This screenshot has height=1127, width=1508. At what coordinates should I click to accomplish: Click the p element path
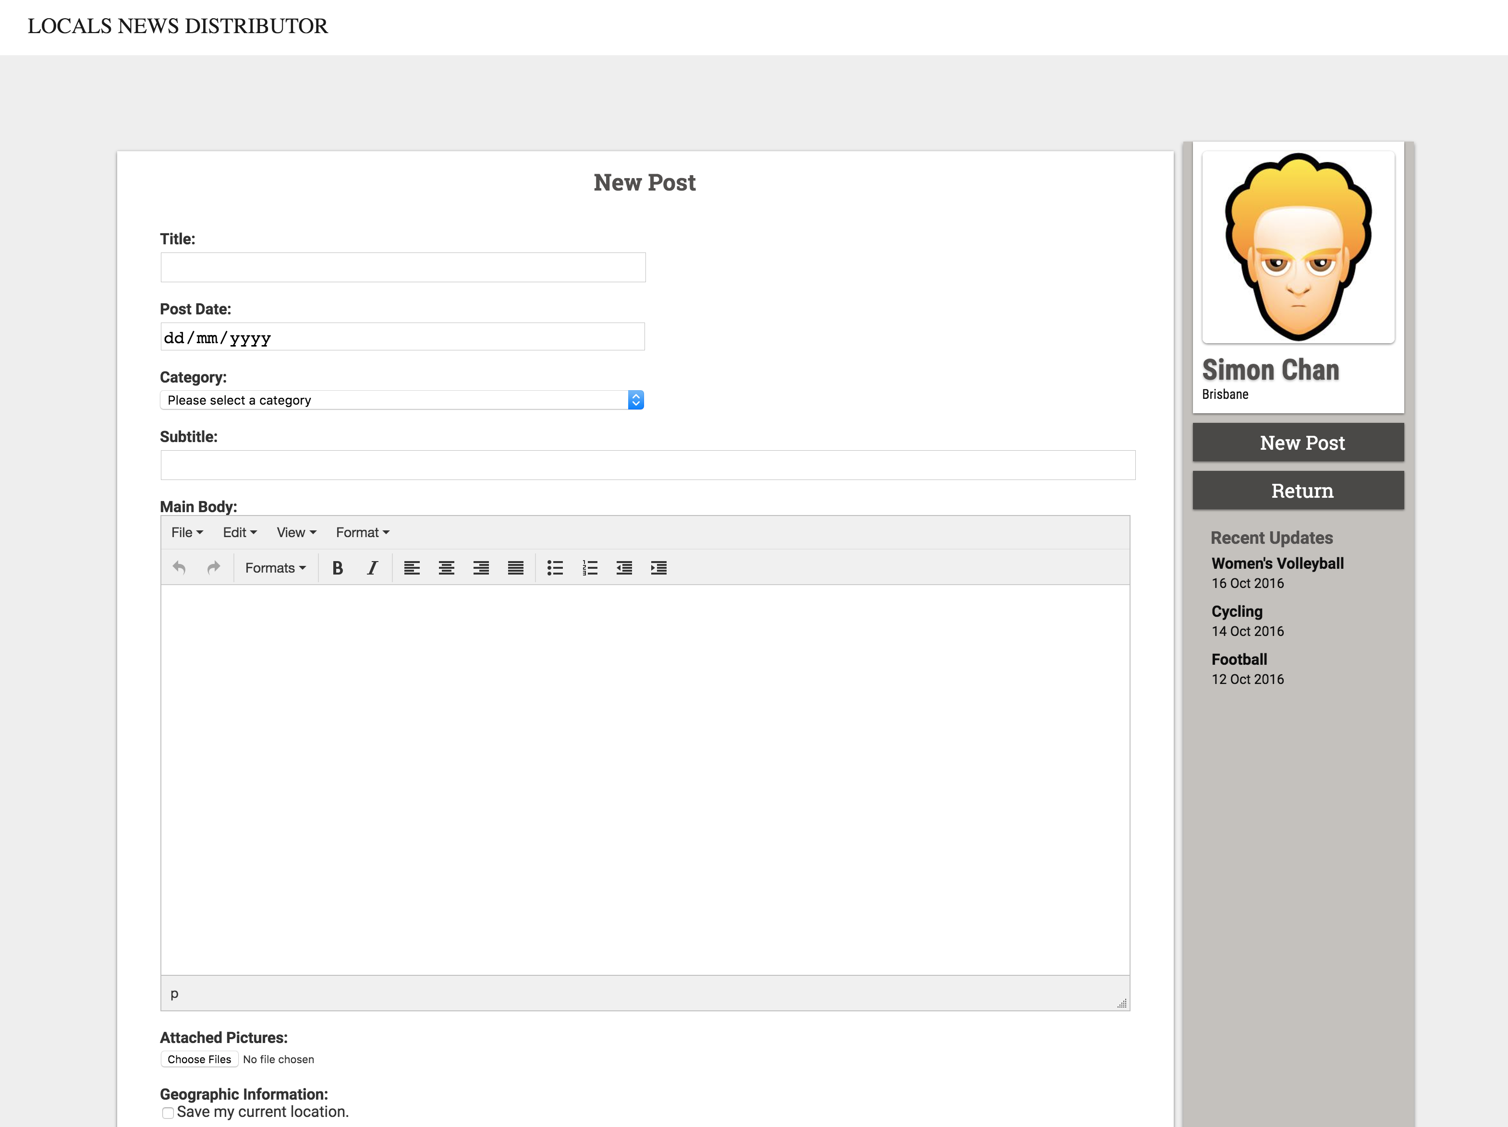174,994
